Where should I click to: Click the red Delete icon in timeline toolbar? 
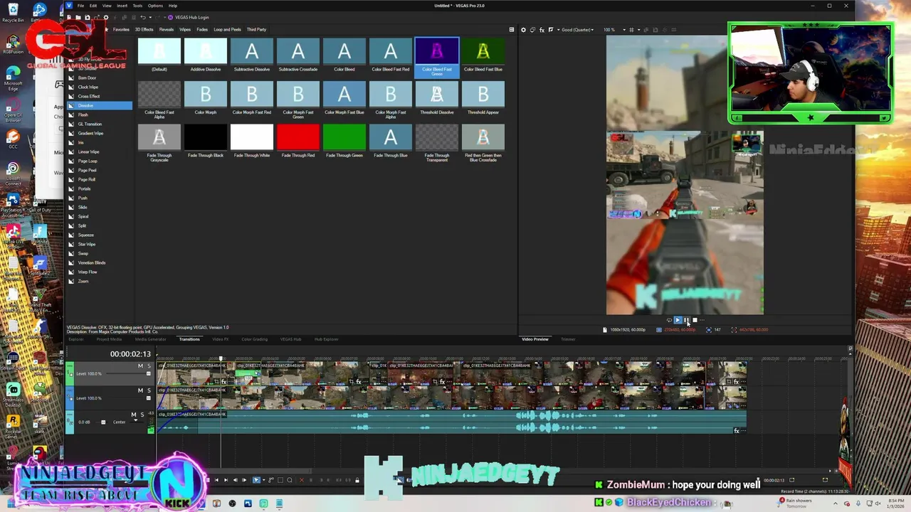pos(302,480)
